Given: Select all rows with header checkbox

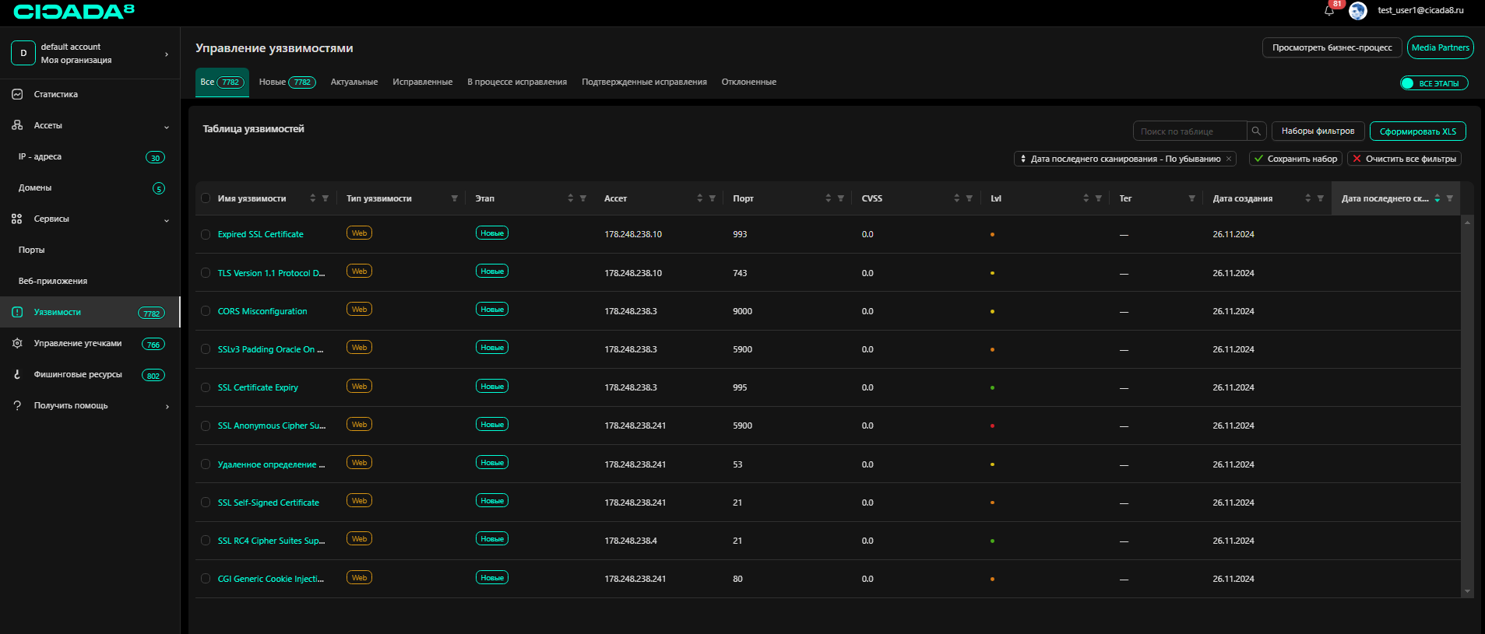Looking at the screenshot, I should point(206,198).
